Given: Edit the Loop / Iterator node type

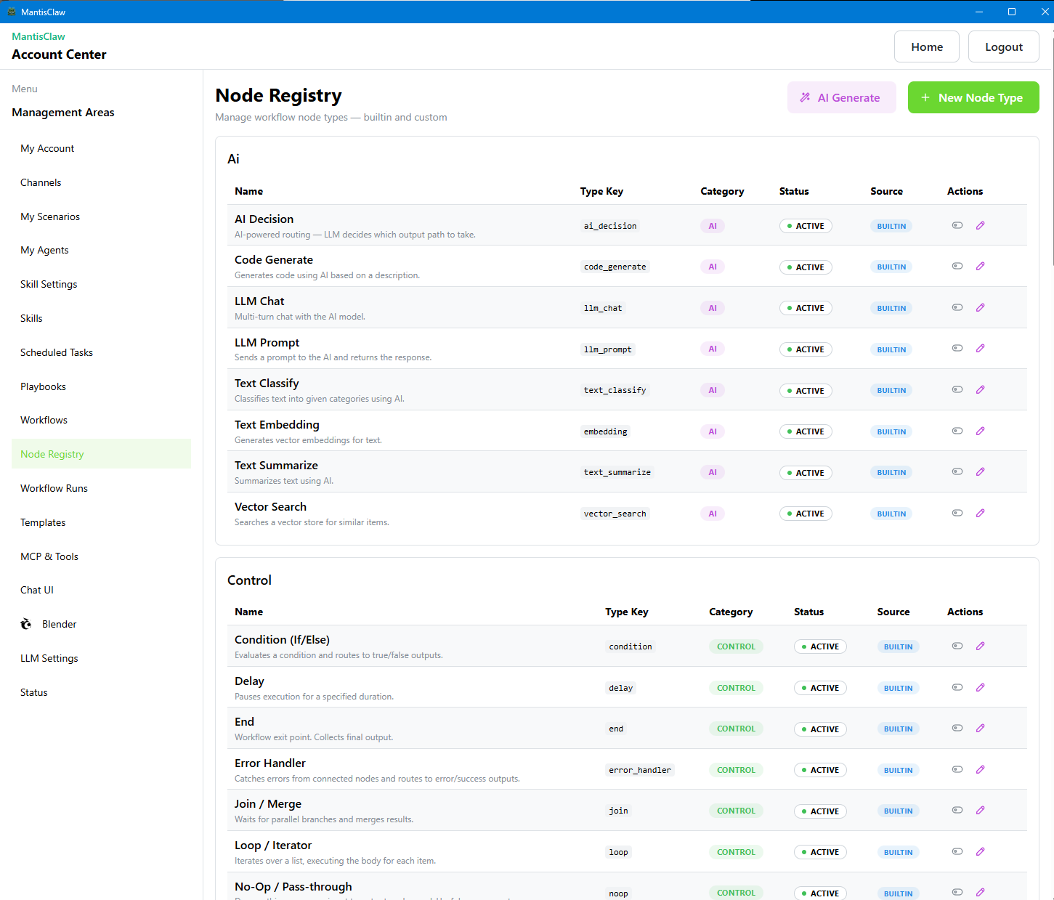Looking at the screenshot, I should 981,851.
